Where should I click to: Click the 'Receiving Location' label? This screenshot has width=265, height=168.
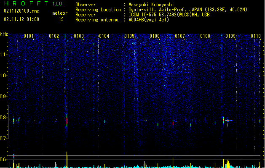click(98, 10)
